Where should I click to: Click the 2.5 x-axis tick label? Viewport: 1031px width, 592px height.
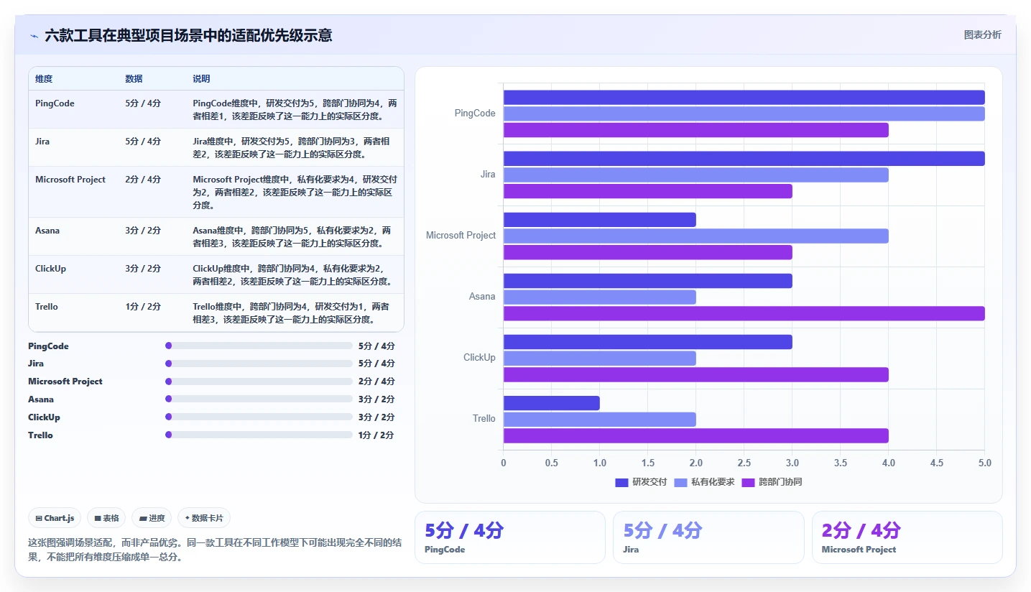coord(744,463)
